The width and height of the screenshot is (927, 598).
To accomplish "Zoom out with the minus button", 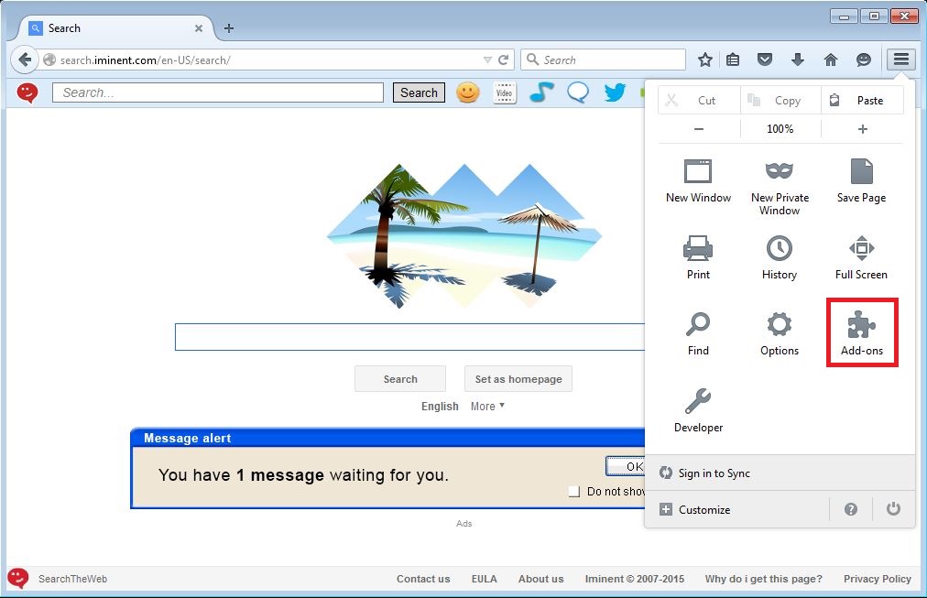I will coord(699,129).
